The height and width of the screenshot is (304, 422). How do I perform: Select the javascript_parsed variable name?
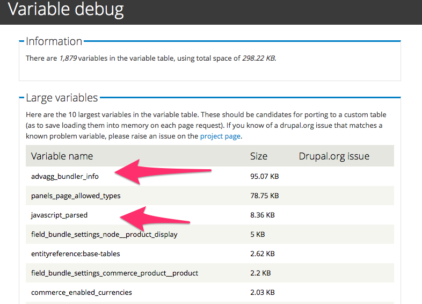[59, 215]
